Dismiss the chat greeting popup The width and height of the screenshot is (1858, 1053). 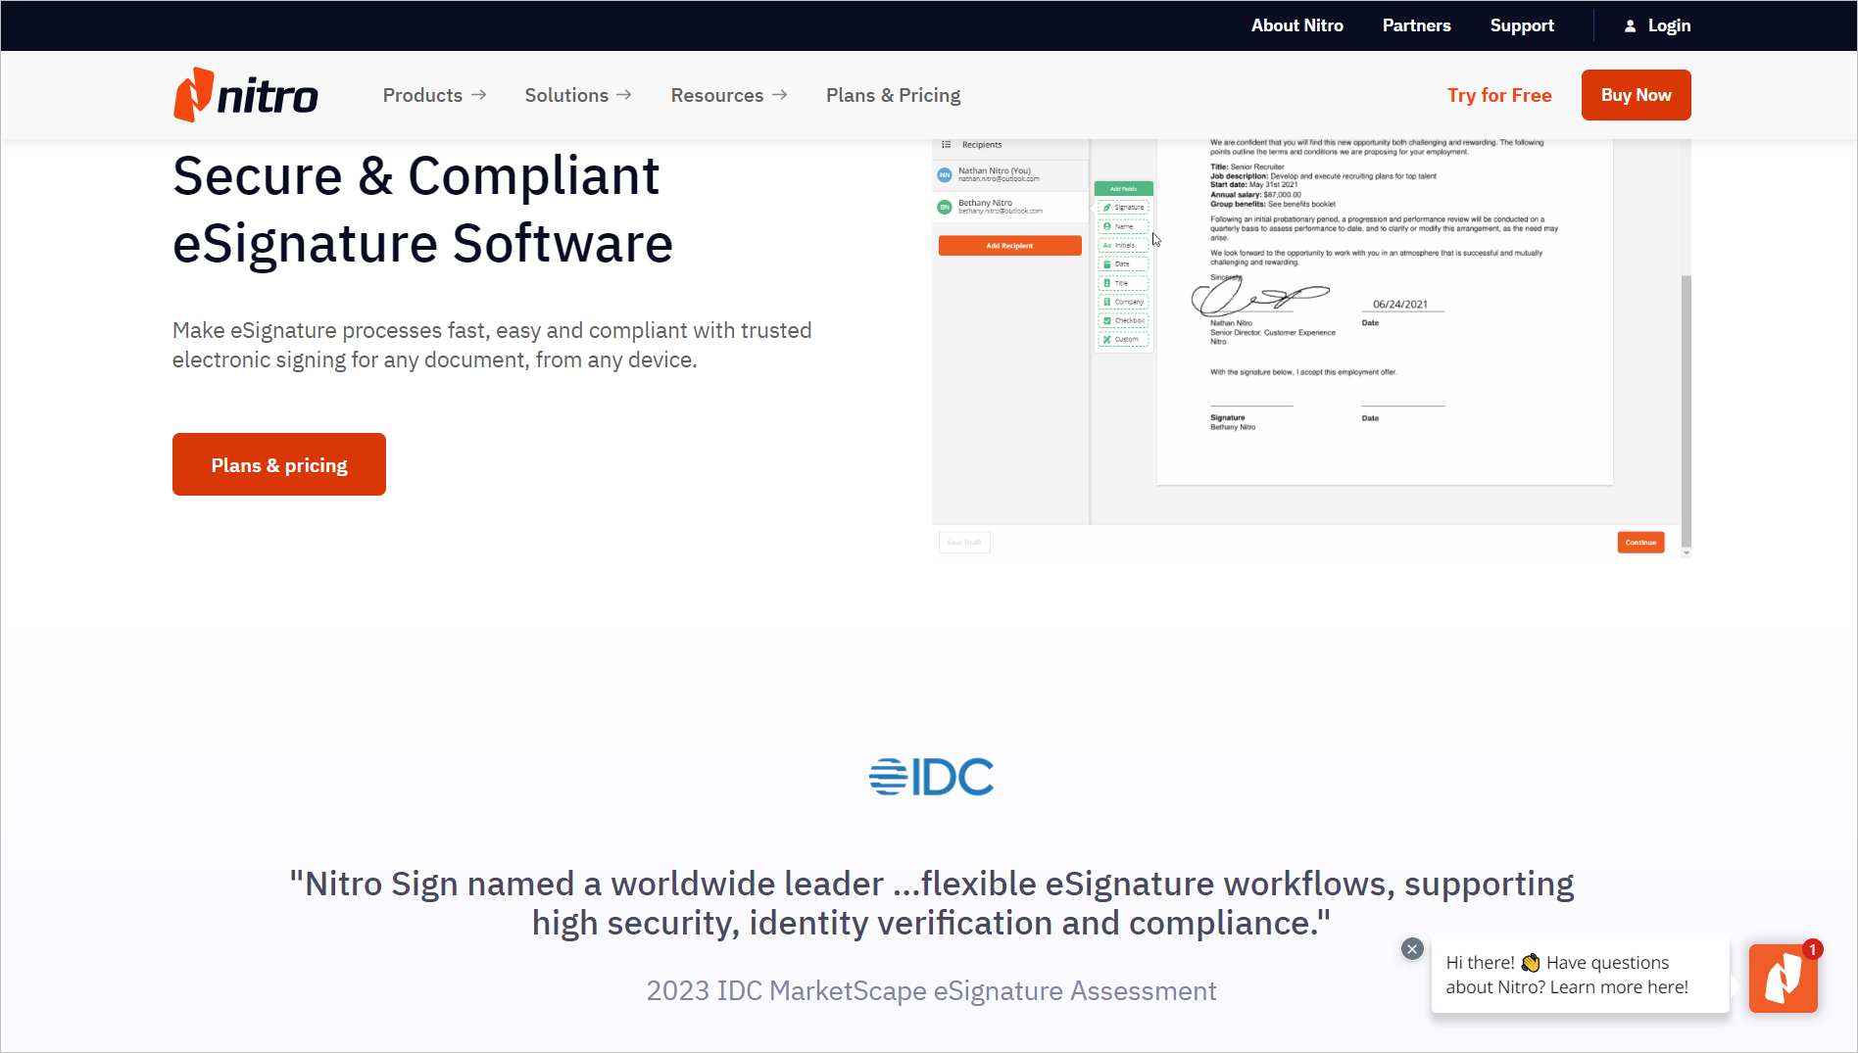[x=1412, y=948]
